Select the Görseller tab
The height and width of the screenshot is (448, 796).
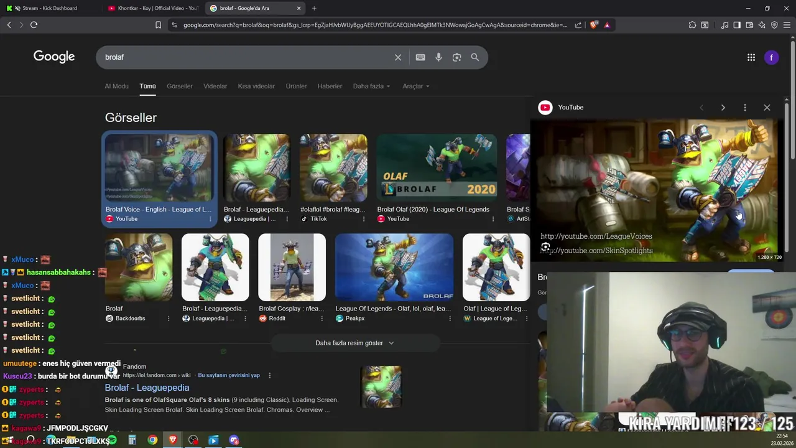(x=180, y=86)
